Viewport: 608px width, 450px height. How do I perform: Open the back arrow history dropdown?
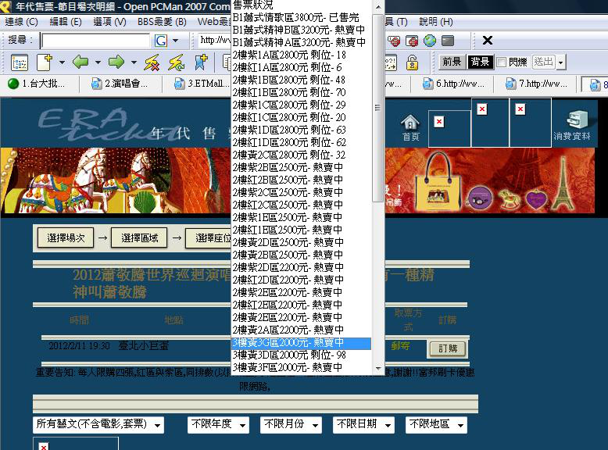point(98,62)
